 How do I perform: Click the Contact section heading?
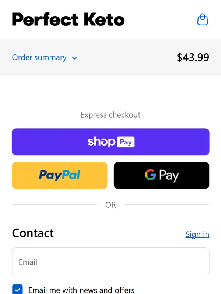tap(33, 233)
